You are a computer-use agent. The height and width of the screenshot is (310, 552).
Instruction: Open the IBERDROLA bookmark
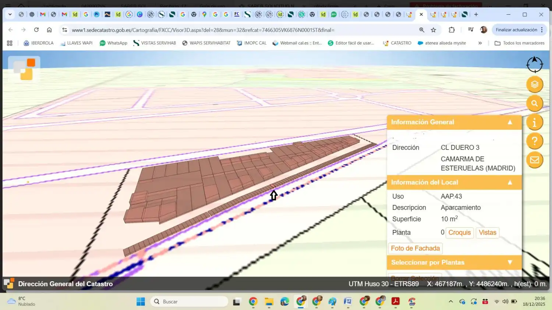tap(39, 43)
